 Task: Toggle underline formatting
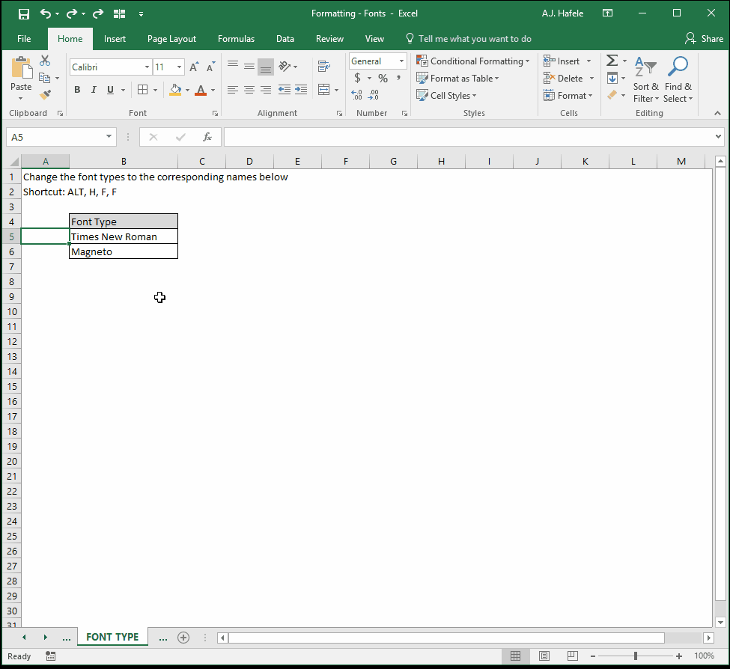coord(110,90)
